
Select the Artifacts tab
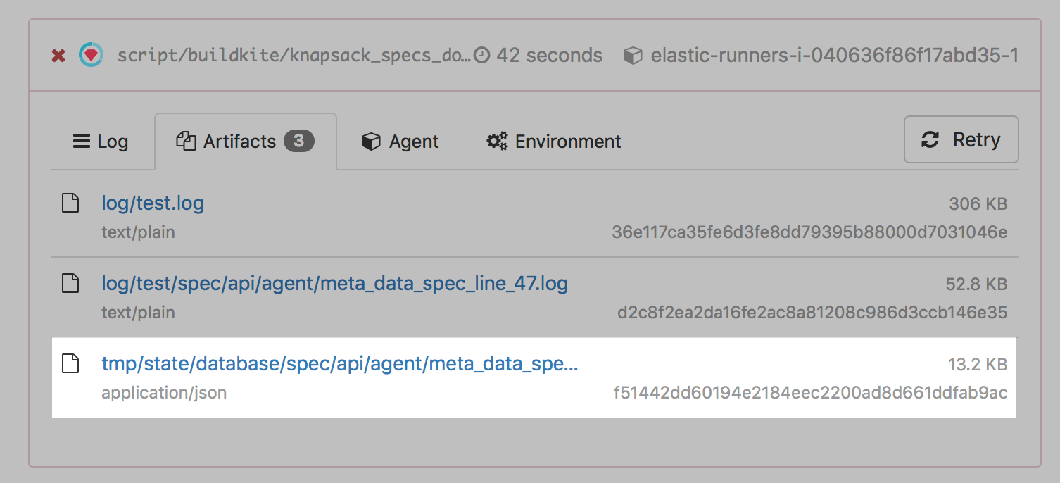tap(239, 142)
